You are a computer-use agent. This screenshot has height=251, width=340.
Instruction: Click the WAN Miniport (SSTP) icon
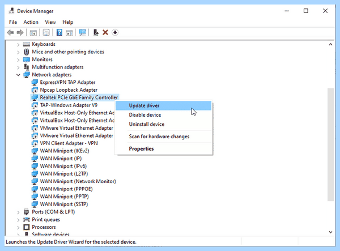(x=35, y=204)
